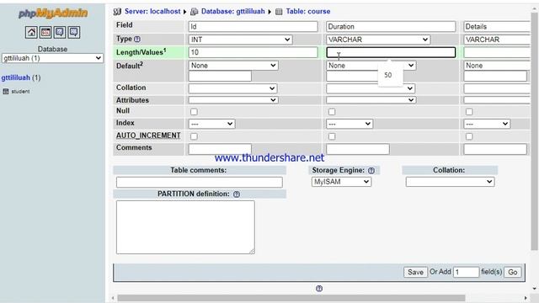Enable AUTO_INCREMENT for the Details field
Image resolution: width=539 pixels, height=303 pixels.
(469, 136)
